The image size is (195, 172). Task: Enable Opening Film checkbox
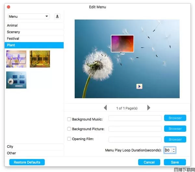69,139
